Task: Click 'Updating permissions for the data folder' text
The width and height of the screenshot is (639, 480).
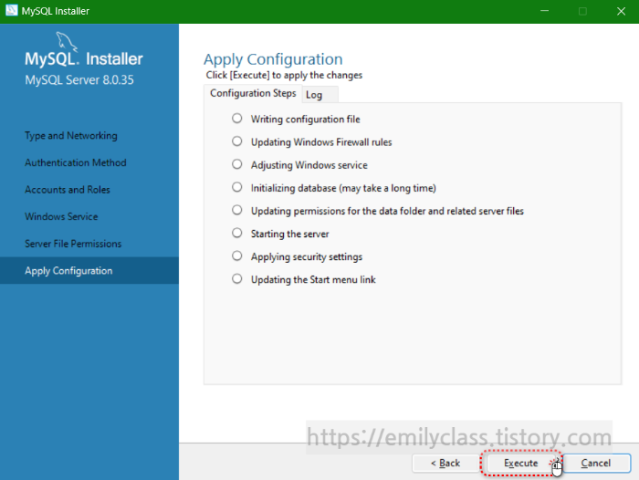Action: [387, 211]
